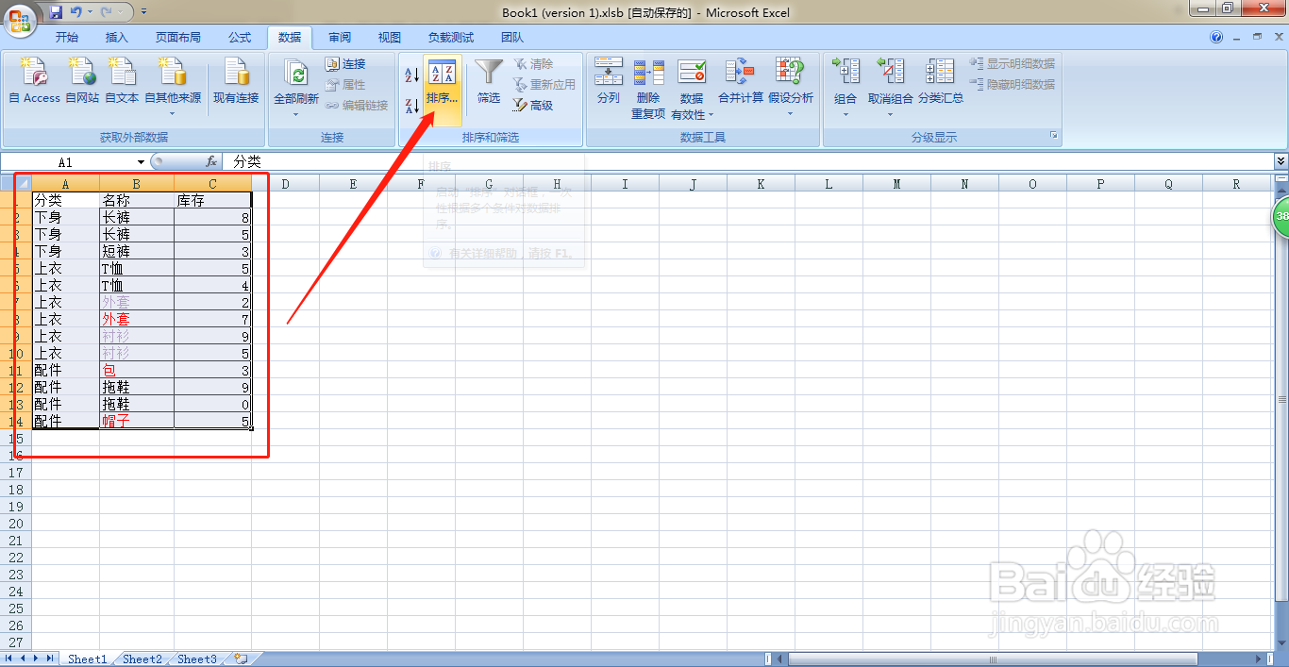Screen dimensions: 1289x667
Task: Open Excel Help question mark icon
Action: (x=1217, y=38)
